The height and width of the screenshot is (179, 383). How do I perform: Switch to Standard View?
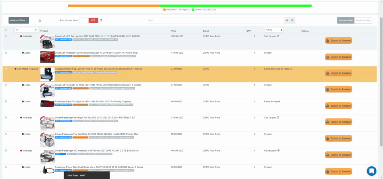click(x=345, y=20)
